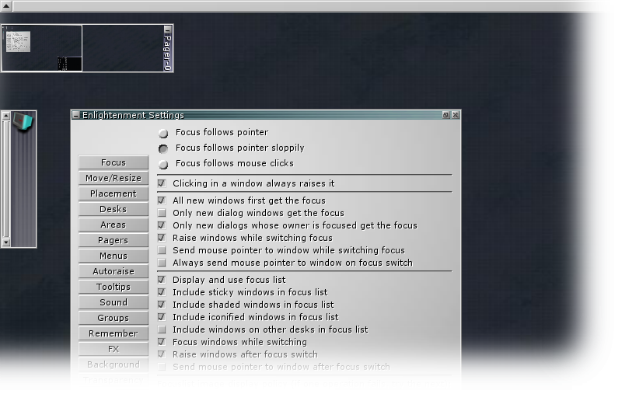Screen dimensions: 622x408
Task: Open the Menus settings page
Action: pos(114,256)
